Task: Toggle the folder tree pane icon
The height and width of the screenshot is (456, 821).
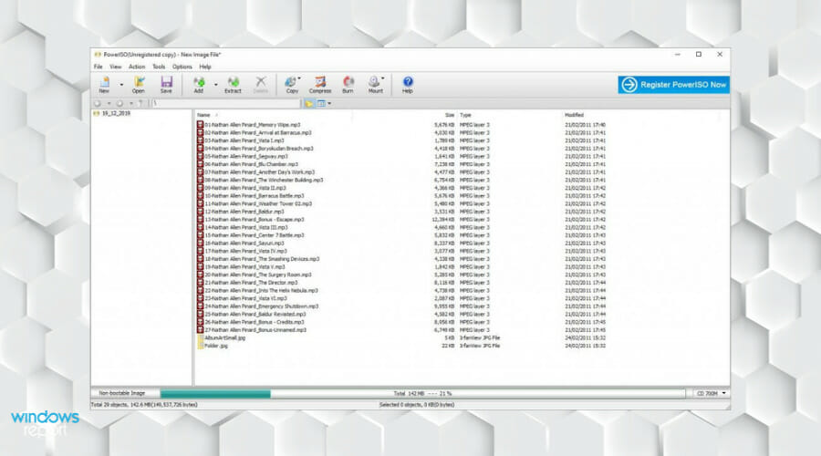Action: [309, 104]
